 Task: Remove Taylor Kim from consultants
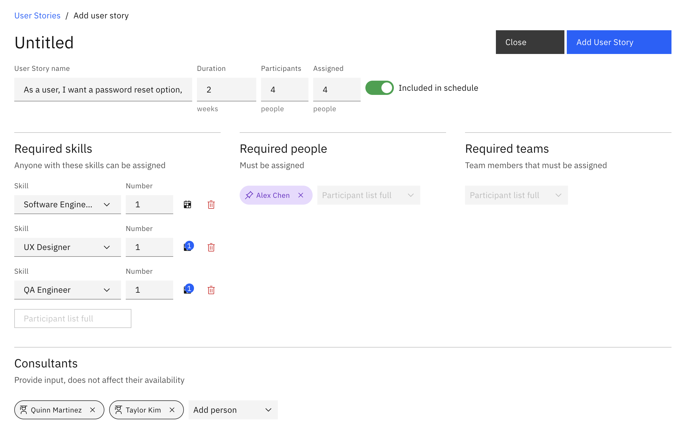click(172, 410)
